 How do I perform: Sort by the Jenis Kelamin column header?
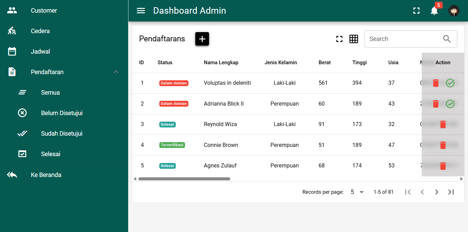click(x=281, y=63)
